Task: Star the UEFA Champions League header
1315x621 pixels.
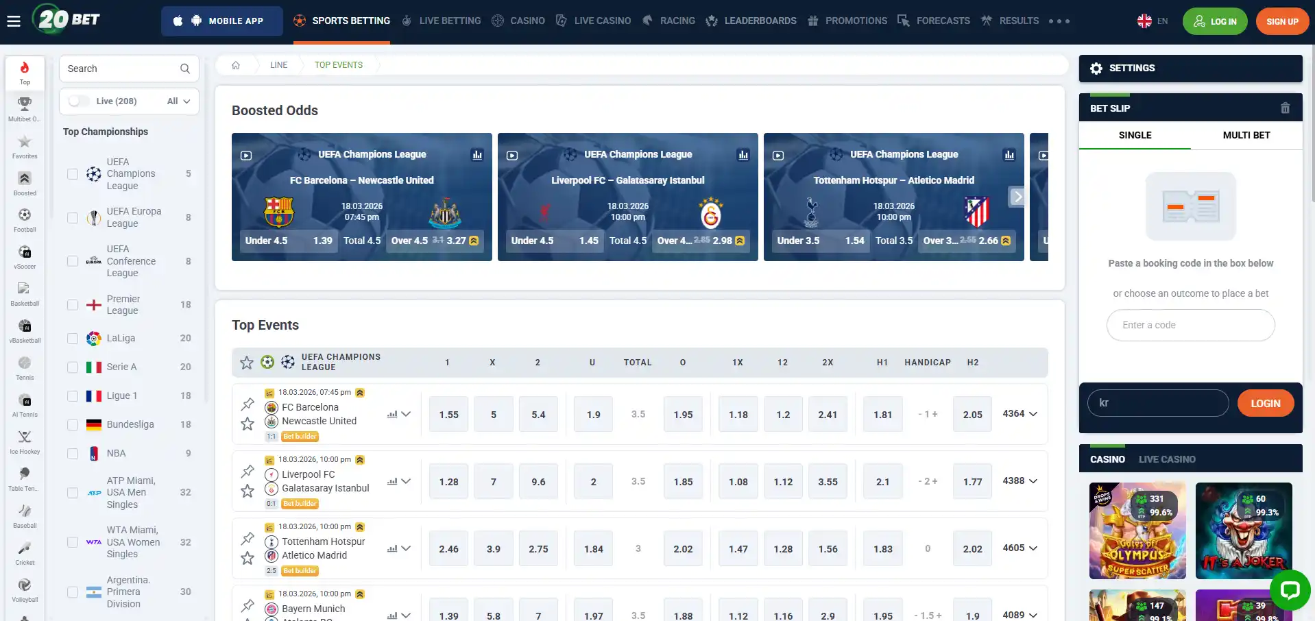Action: point(247,363)
